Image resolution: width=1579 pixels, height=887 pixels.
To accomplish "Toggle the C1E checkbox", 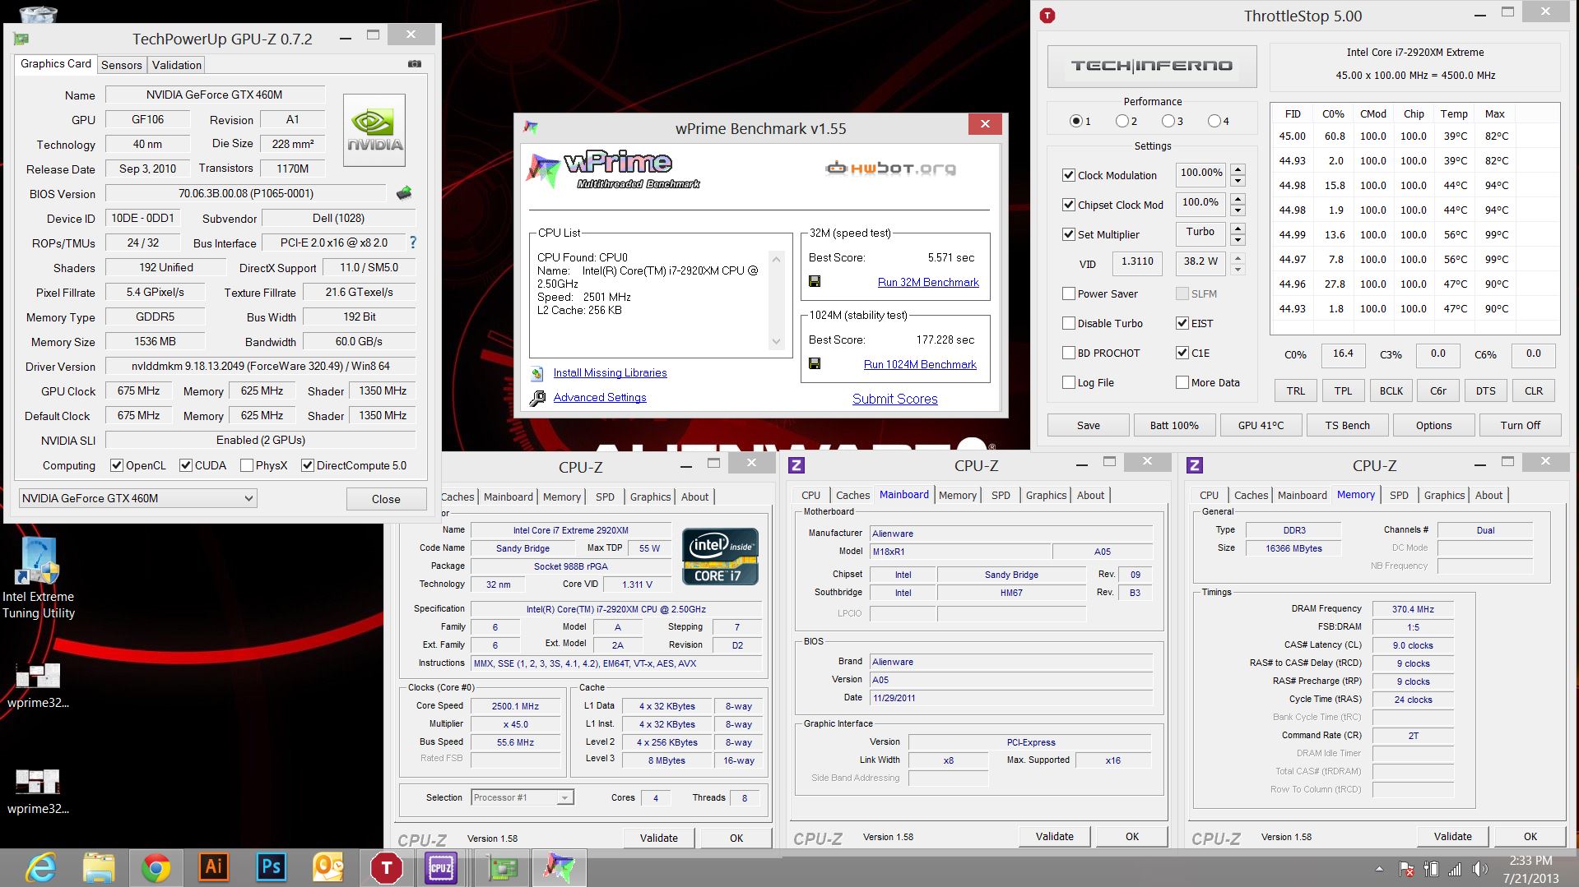I will point(1182,353).
